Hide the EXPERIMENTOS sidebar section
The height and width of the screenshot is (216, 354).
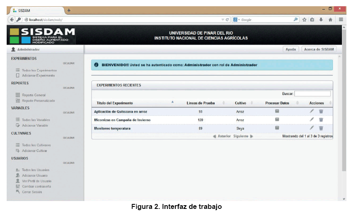click(69, 63)
